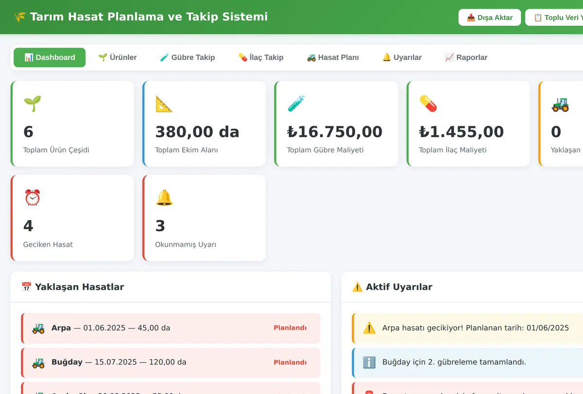This screenshot has height=394, width=583.
Task: Click the tractor icon beside Buğday harvest row
Action: point(38,362)
